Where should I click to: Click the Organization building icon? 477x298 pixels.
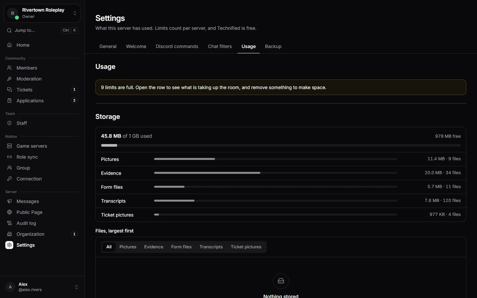click(x=10, y=234)
